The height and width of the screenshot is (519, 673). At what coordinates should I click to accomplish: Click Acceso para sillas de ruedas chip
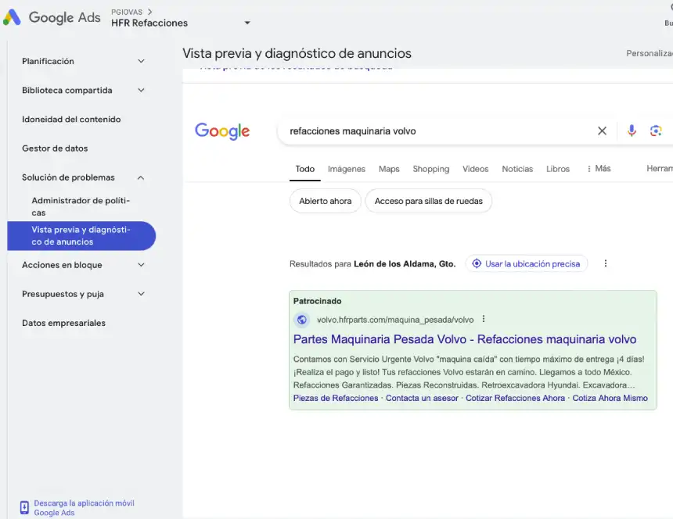coord(428,201)
